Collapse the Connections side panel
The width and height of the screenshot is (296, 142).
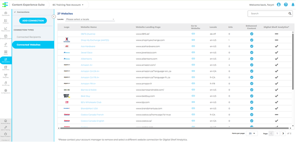click(x=53, y=16)
